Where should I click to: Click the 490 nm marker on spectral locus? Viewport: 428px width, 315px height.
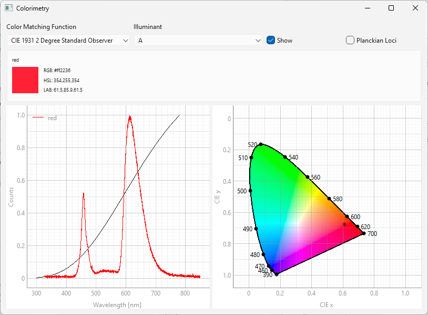point(256,229)
